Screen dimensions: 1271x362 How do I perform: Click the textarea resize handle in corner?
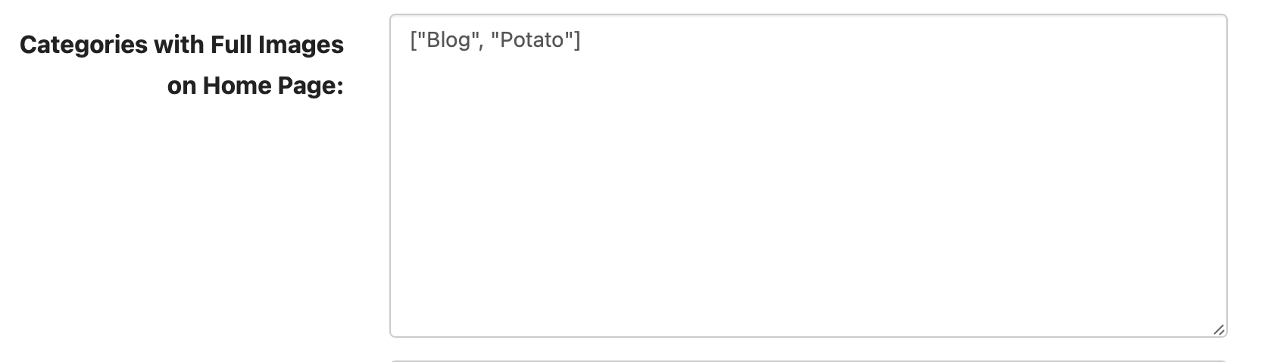pyautogui.click(x=1218, y=329)
